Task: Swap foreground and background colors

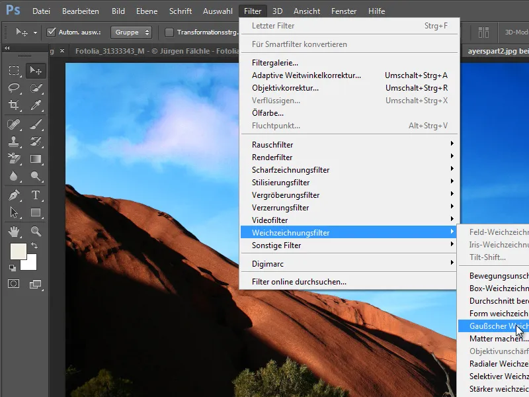Action: pyautogui.click(x=34, y=245)
